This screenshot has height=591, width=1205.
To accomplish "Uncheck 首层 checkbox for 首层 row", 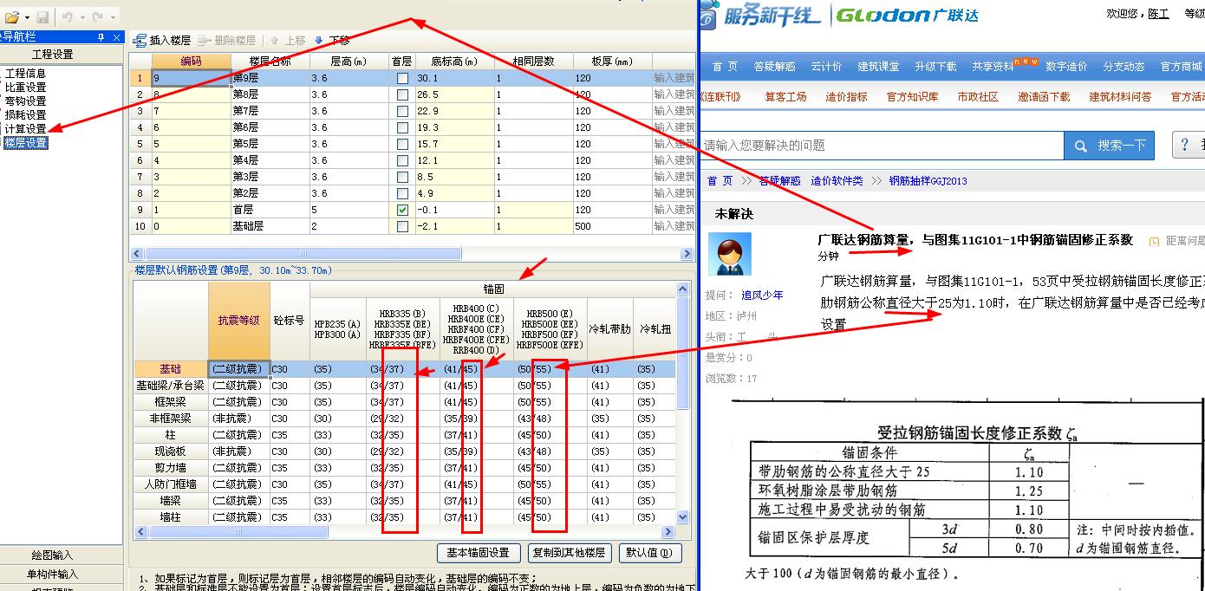I will (402, 210).
